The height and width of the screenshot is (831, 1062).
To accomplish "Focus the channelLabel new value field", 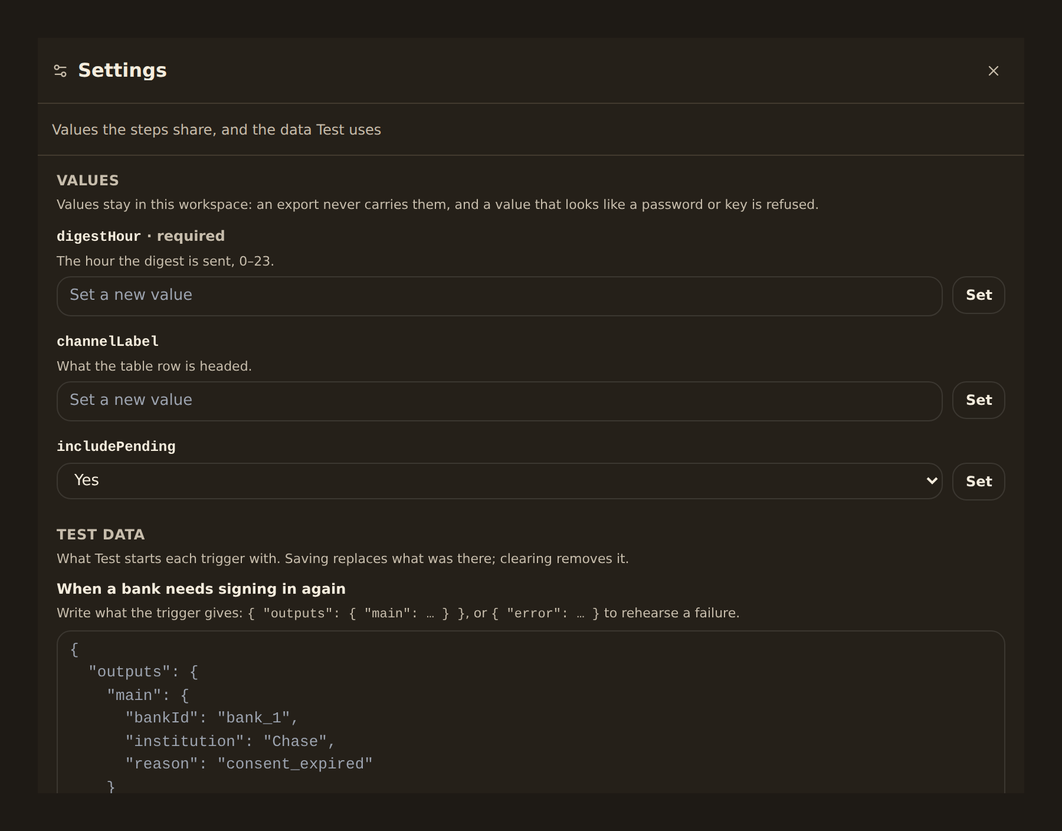I will click(499, 401).
